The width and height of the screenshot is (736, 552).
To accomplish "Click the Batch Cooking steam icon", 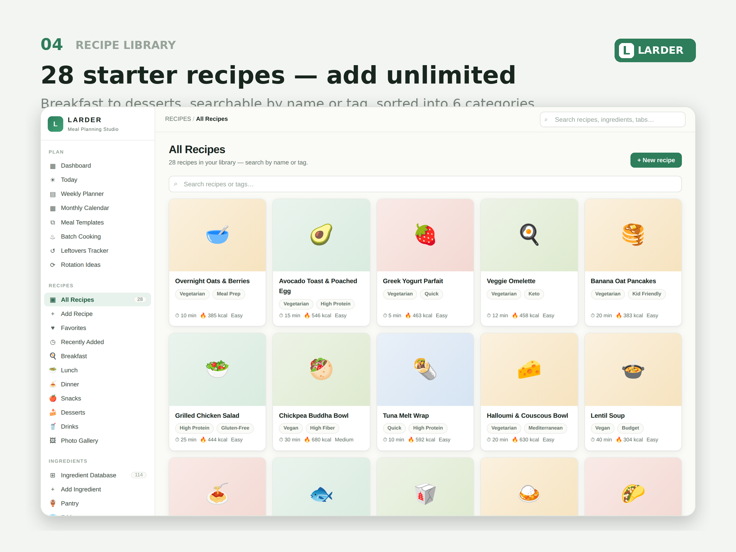I will 53,237.
